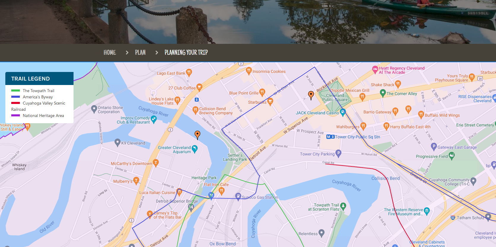Open the Harry Buffalo East 4th pin
The height and width of the screenshot is (247, 496).
click(386, 126)
